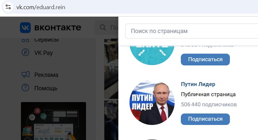Open Сервисы grid icon in sidebar

pyautogui.click(x=25, y=40)
